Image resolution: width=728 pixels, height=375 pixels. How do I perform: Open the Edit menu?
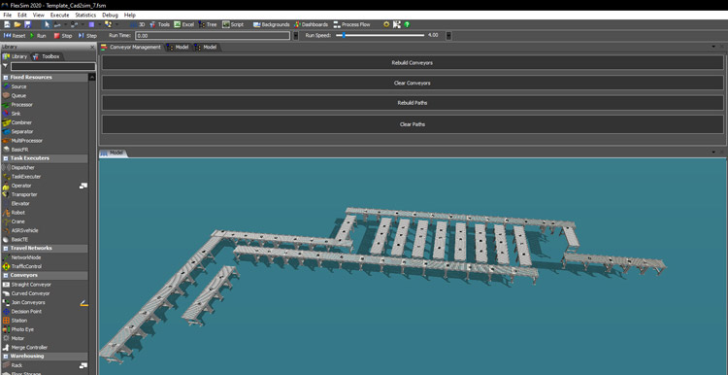click(x=21, y=15)
